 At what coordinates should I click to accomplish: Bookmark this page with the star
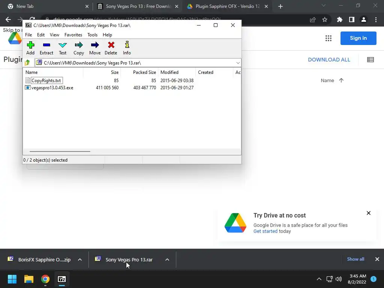pos(325,19)
